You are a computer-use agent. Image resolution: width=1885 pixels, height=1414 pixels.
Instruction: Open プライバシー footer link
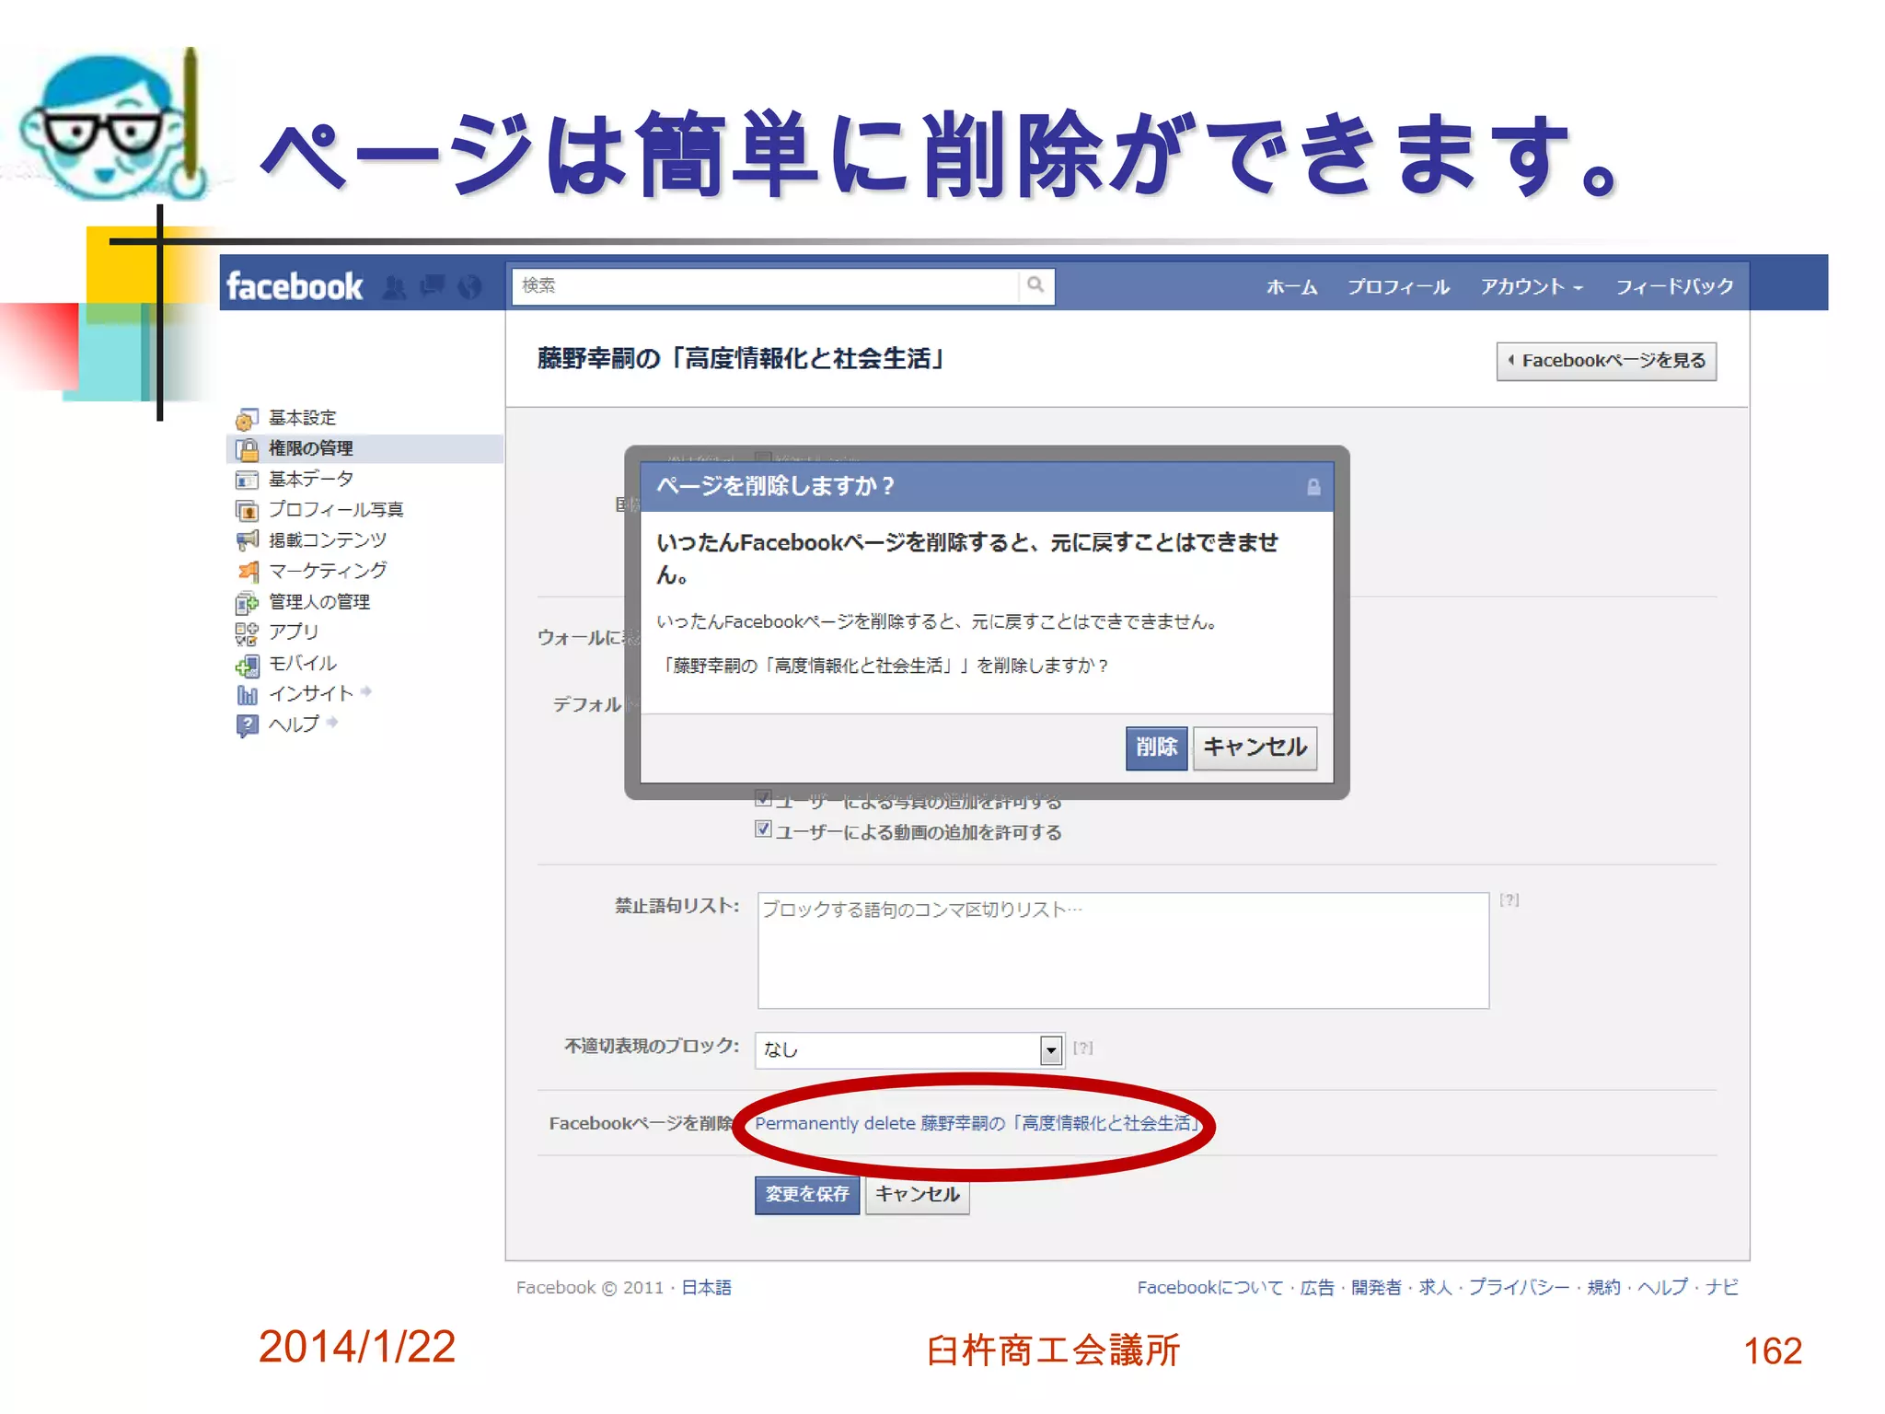pyautogui.click(x=1519, y=1288)
